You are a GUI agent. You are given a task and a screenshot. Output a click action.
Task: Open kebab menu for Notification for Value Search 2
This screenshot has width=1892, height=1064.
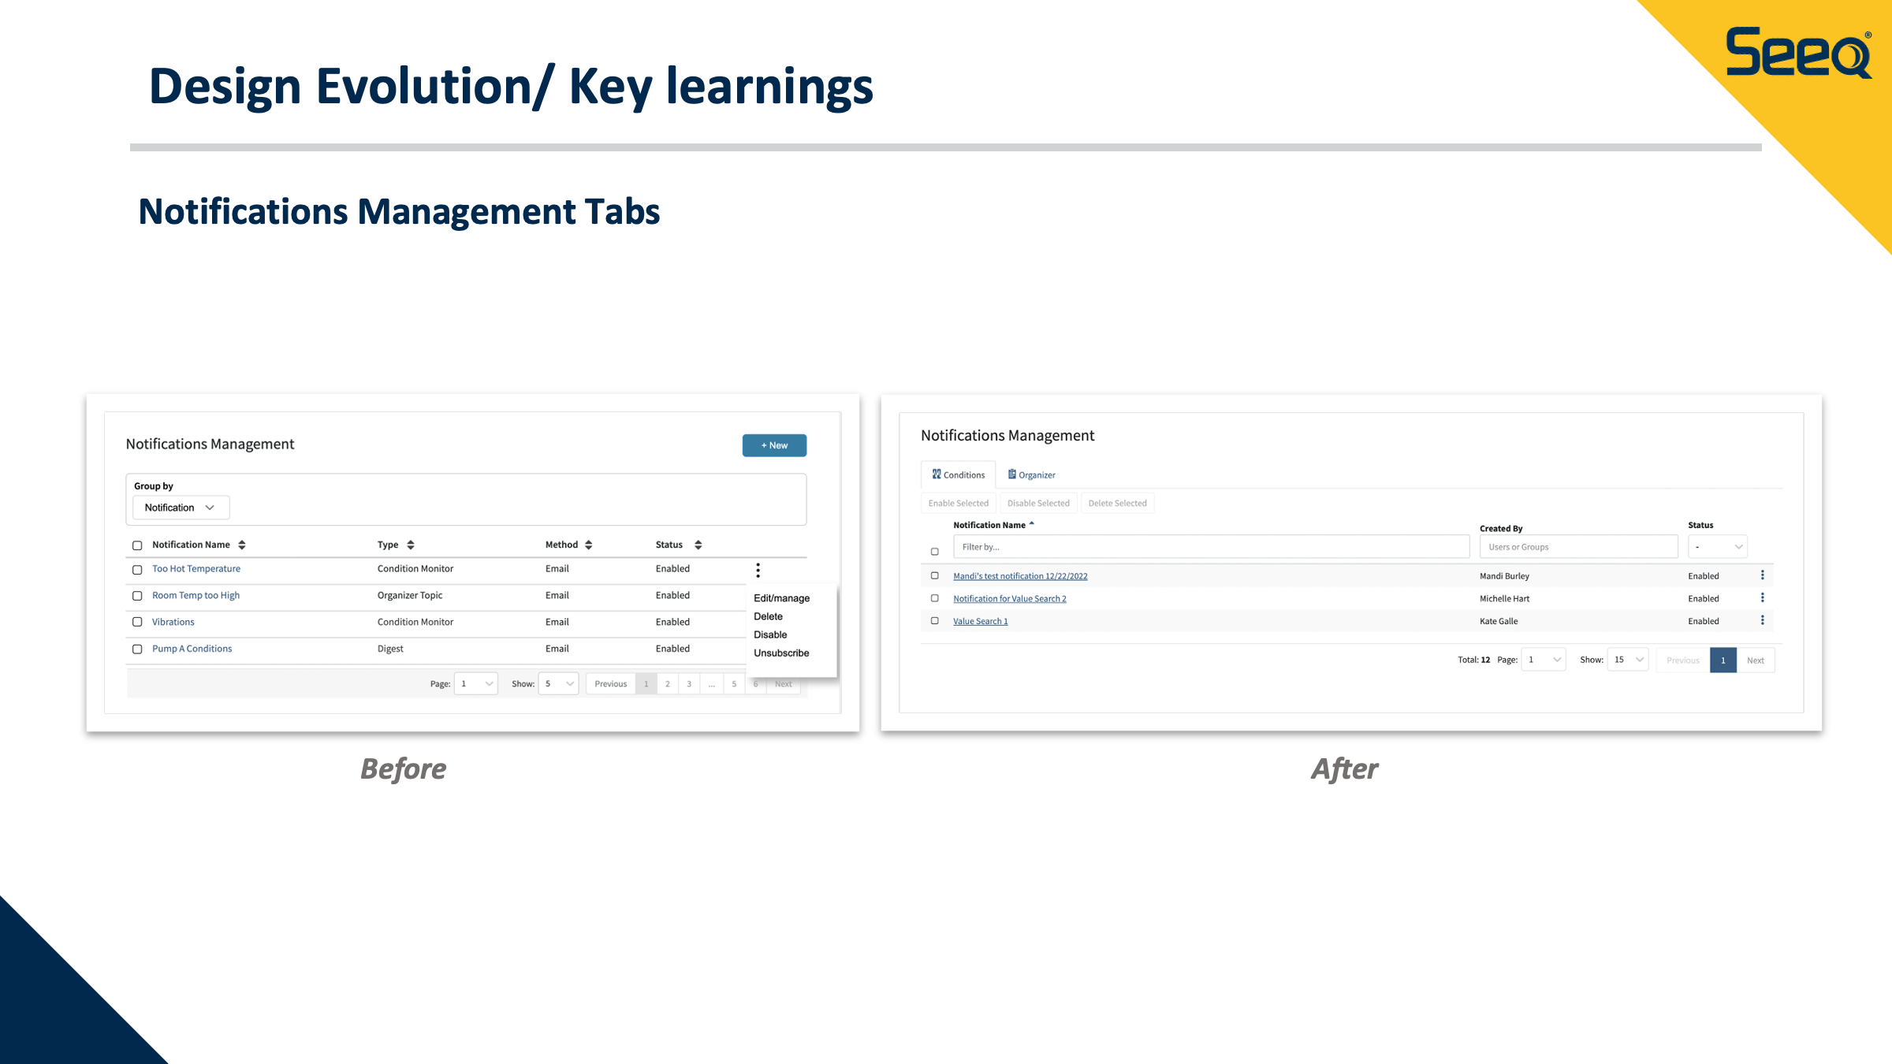[1762, 598]
